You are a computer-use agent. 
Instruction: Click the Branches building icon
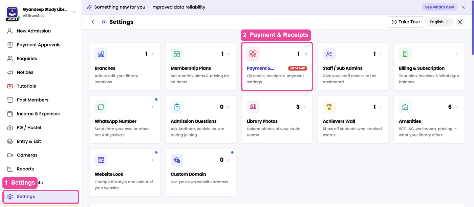tap(101, 54)
